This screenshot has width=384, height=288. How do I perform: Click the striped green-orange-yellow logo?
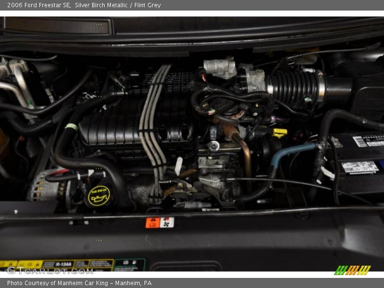(352, 270)
